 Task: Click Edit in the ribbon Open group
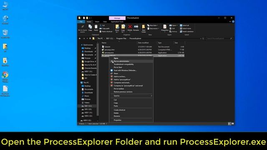click(172, 29)
